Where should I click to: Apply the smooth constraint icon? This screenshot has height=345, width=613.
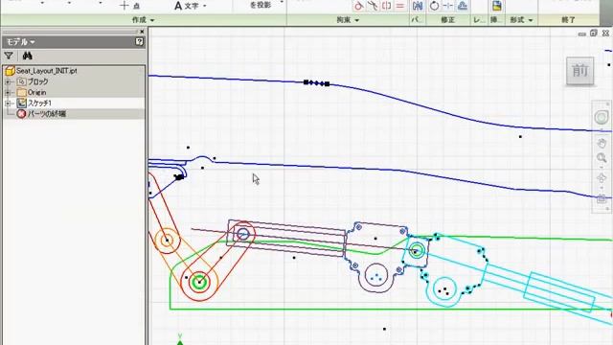point(373,6)
